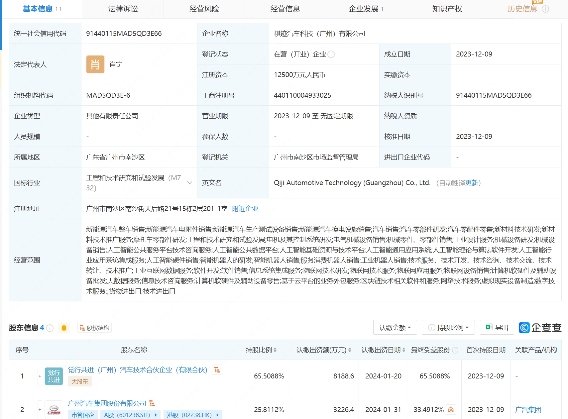Open the 持股比例 filter dropdown
This screenshot has height=419, width=568.
tap(448, 328)
